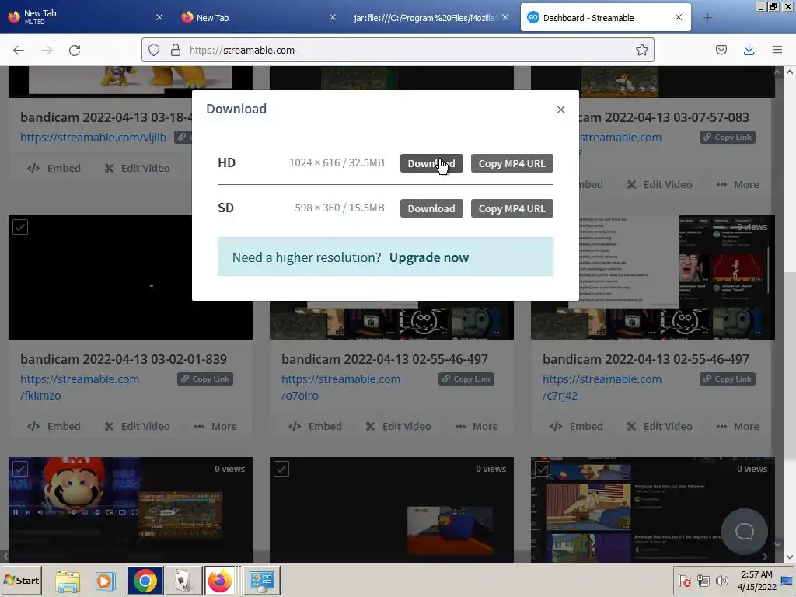Download the HD 1024 × 616 version
Image resolution: width=796 pixels, height=597 pixels.
[431, 163]
